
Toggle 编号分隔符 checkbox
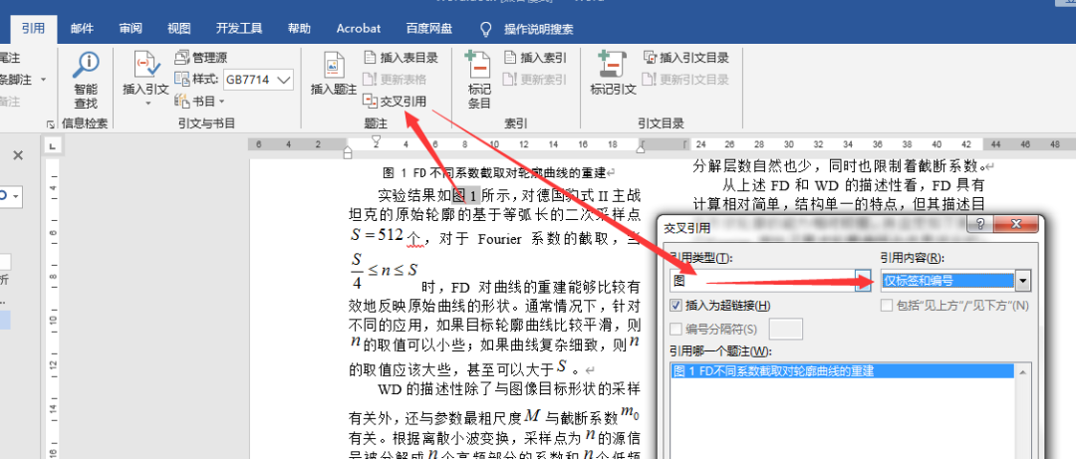[675, 330]
